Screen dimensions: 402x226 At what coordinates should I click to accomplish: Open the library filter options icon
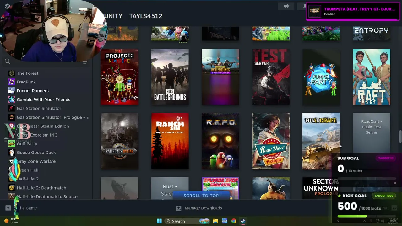85,62
